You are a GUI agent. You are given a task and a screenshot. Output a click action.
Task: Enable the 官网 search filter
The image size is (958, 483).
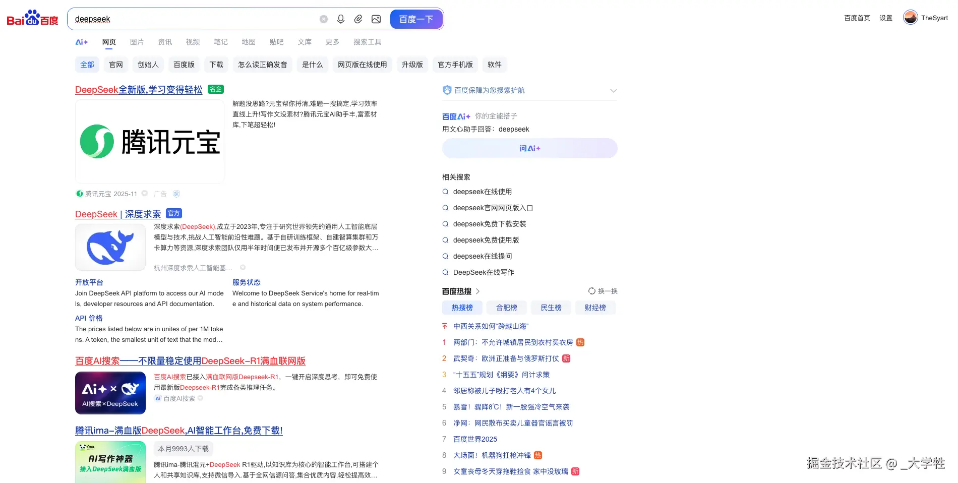pos(115,65)
